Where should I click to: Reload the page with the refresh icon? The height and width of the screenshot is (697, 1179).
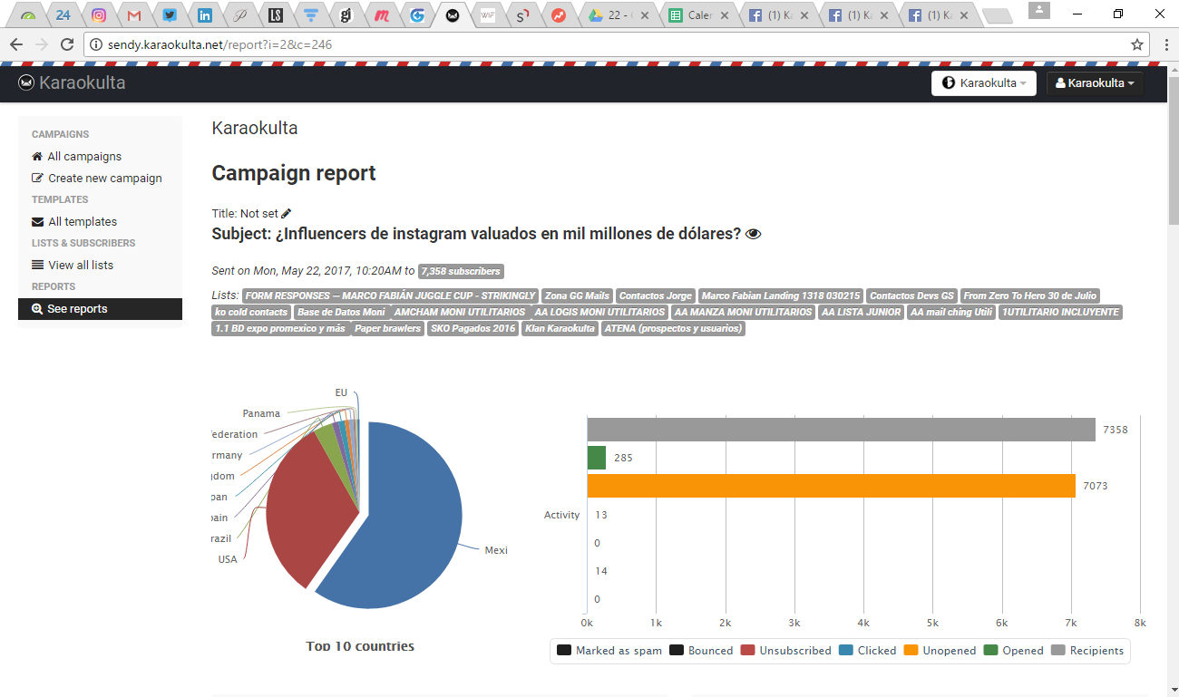tap(67, 44)
